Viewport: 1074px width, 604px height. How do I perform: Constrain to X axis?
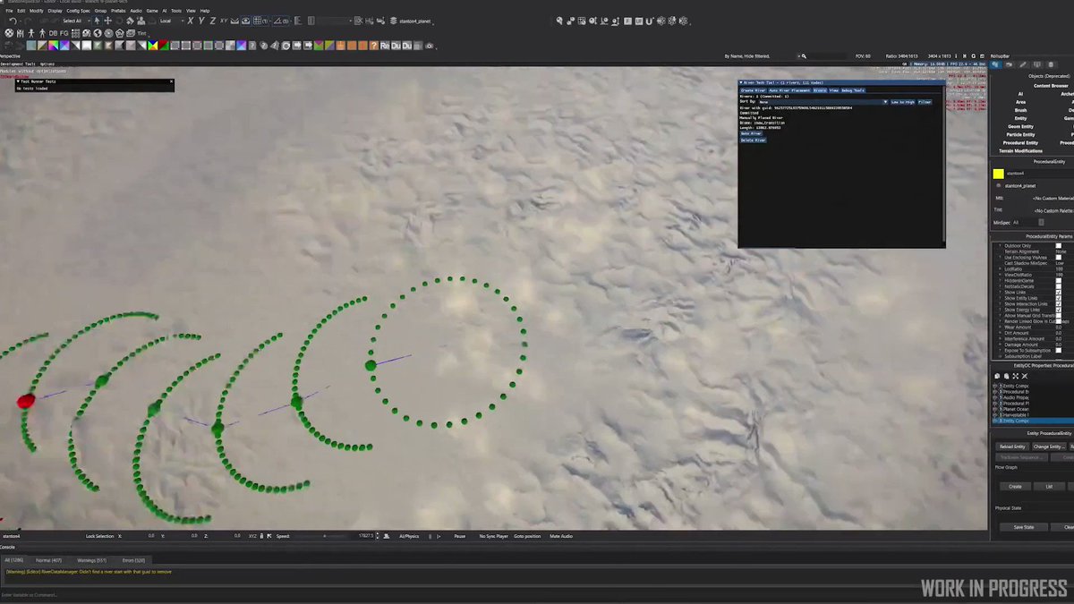point(190,21)
